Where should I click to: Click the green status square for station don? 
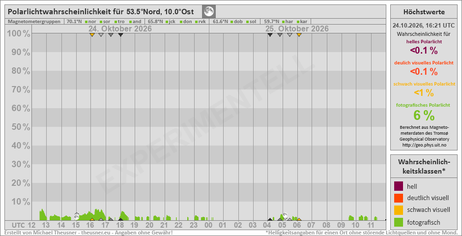(181, 22)
